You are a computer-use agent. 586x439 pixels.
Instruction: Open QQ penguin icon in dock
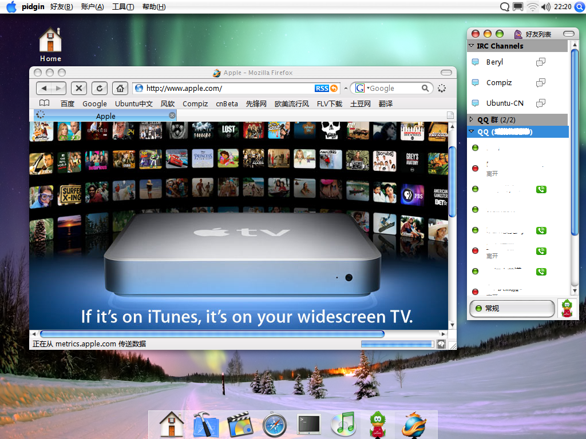coord(378,425)
